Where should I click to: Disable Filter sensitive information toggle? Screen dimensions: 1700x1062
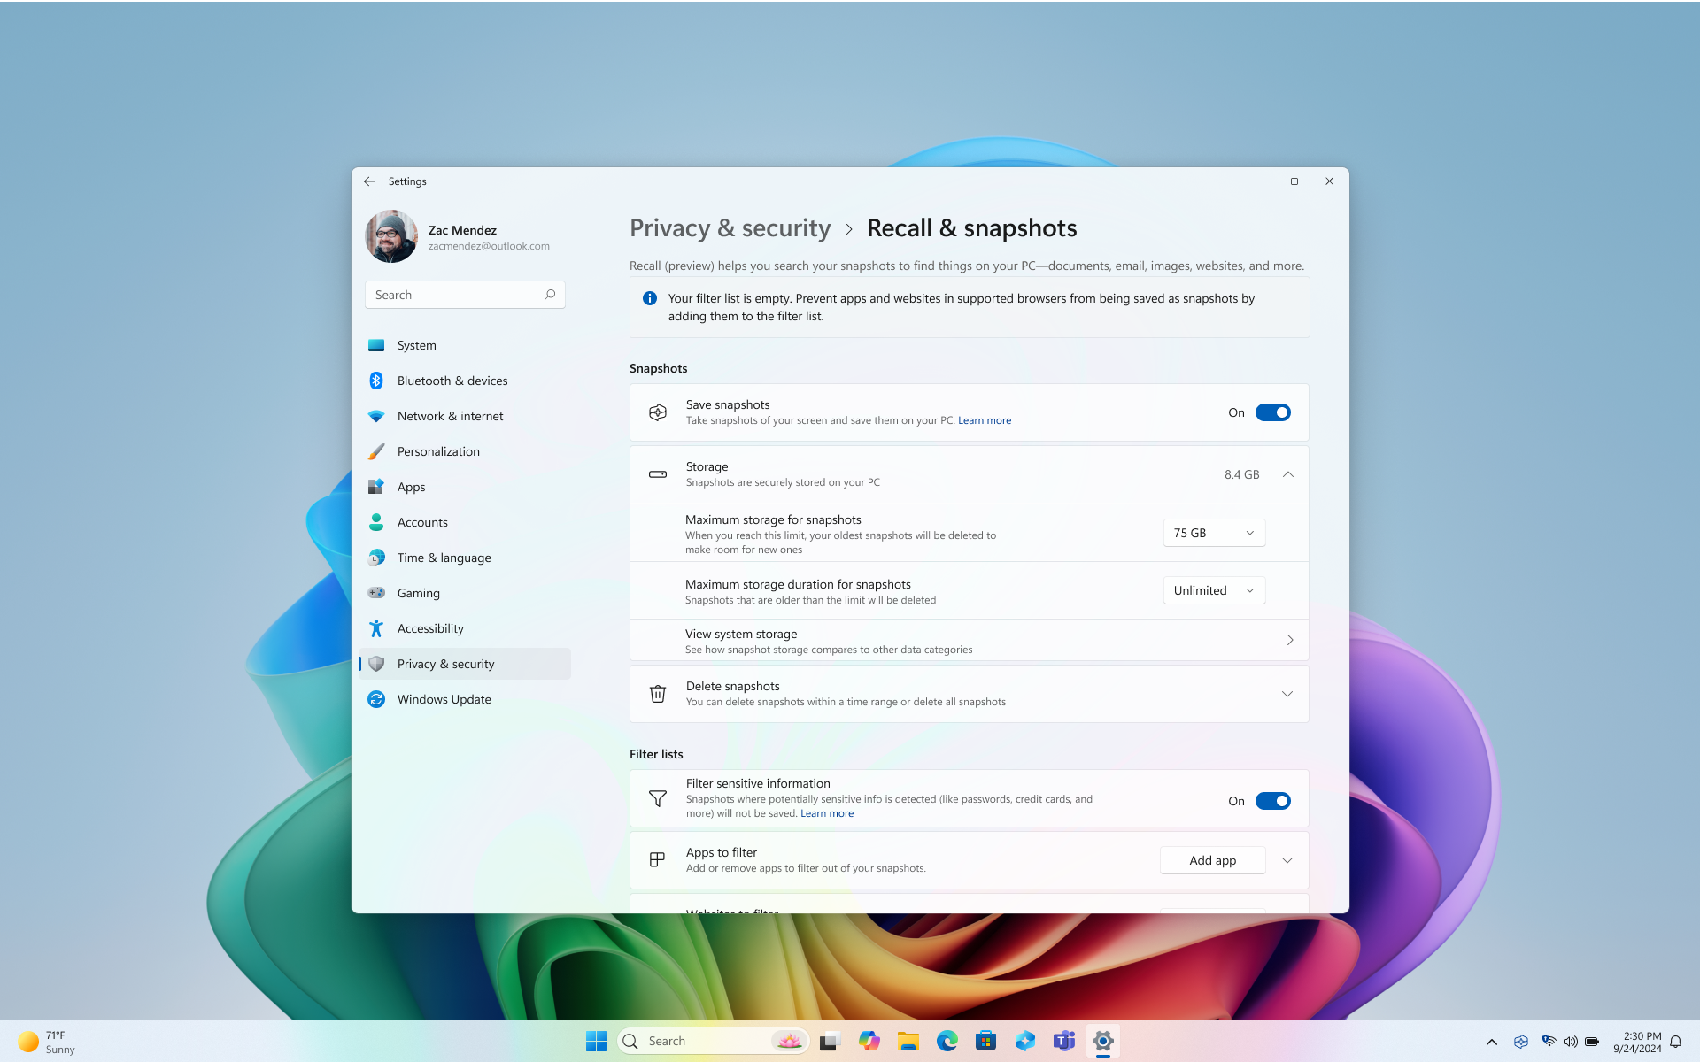[1273, 800]
